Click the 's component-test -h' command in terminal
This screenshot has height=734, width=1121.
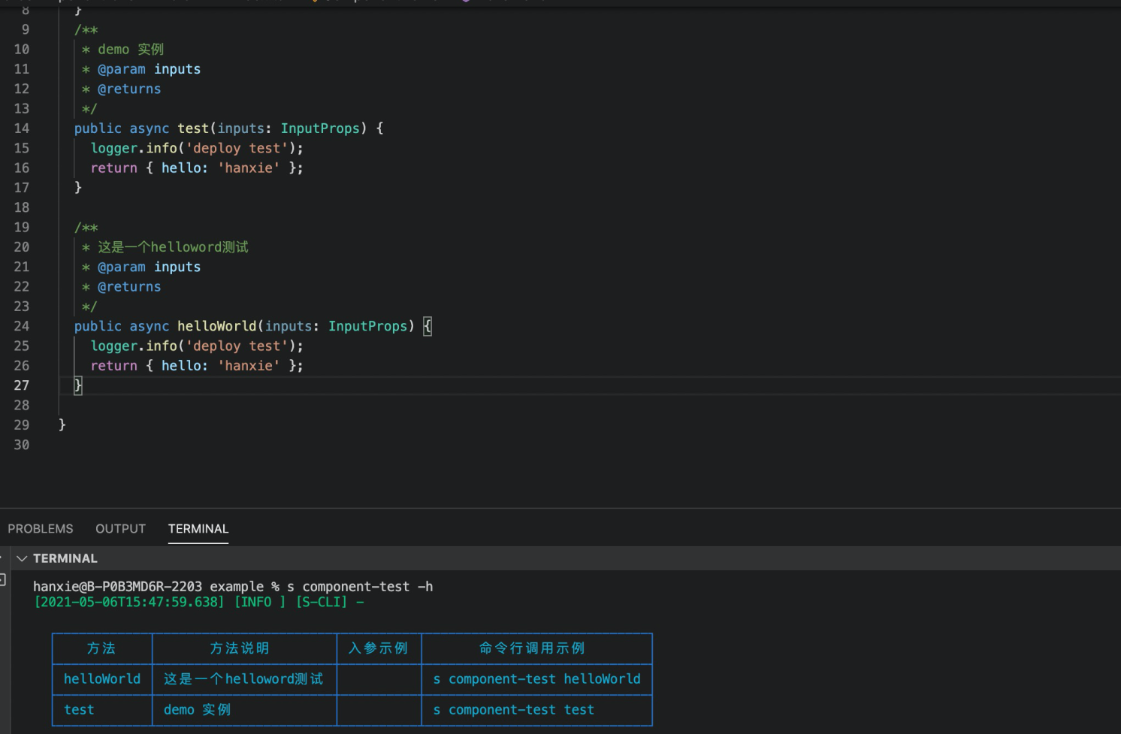360,587
